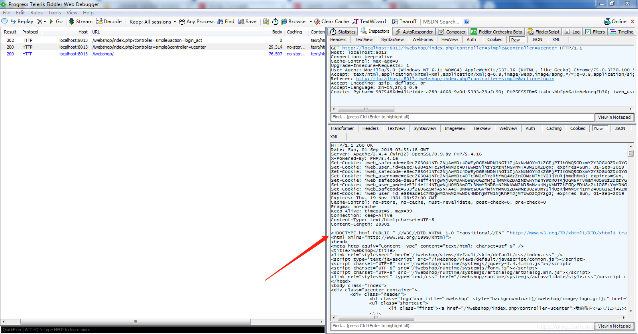
Task: Click the Go resume button
Action: pyautogui.click(x=56, y=22)
